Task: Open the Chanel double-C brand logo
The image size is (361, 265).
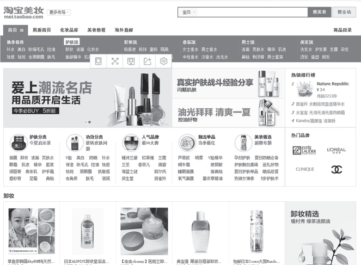Action: tap(336, 170)
